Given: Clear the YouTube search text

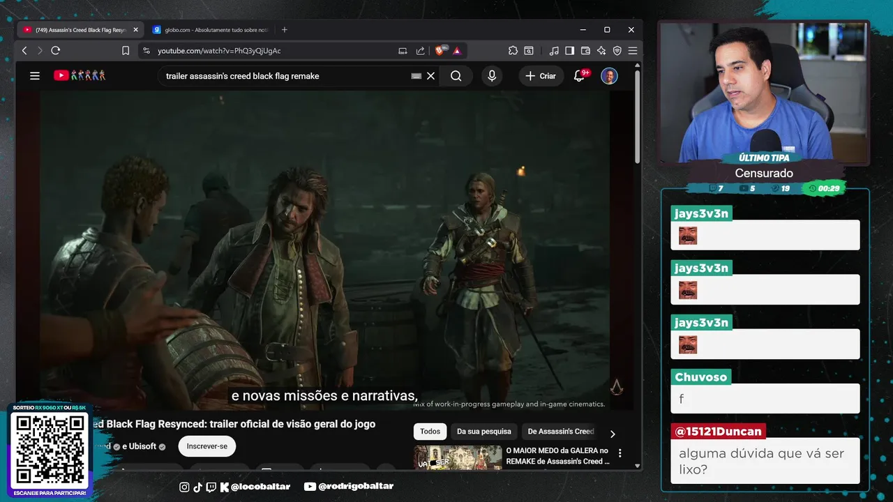Looking at the screenshot, I should click(431, 76).
